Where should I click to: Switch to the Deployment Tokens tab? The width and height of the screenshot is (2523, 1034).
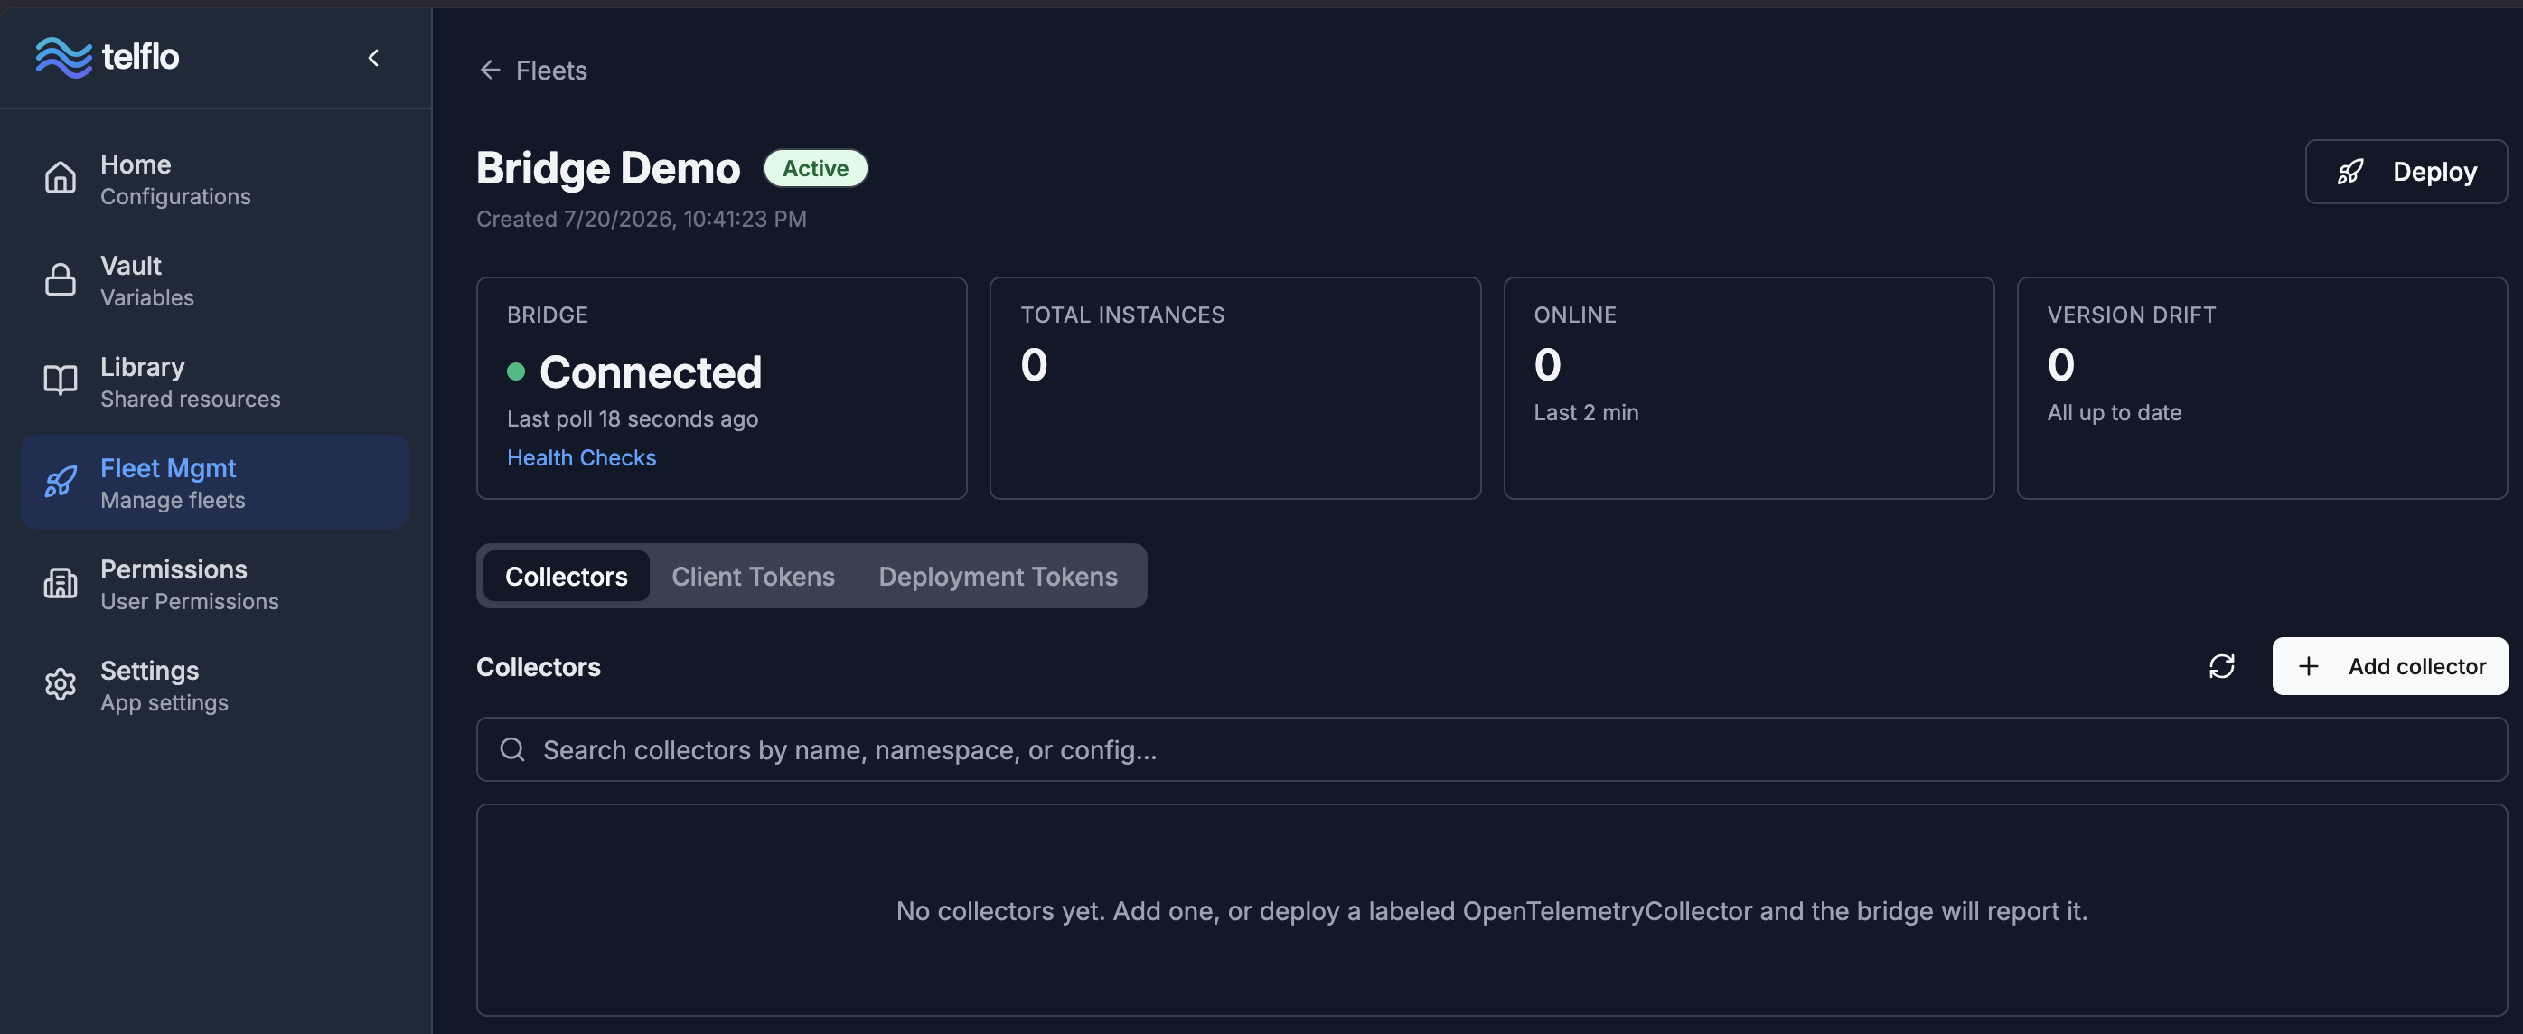[997, 577]
